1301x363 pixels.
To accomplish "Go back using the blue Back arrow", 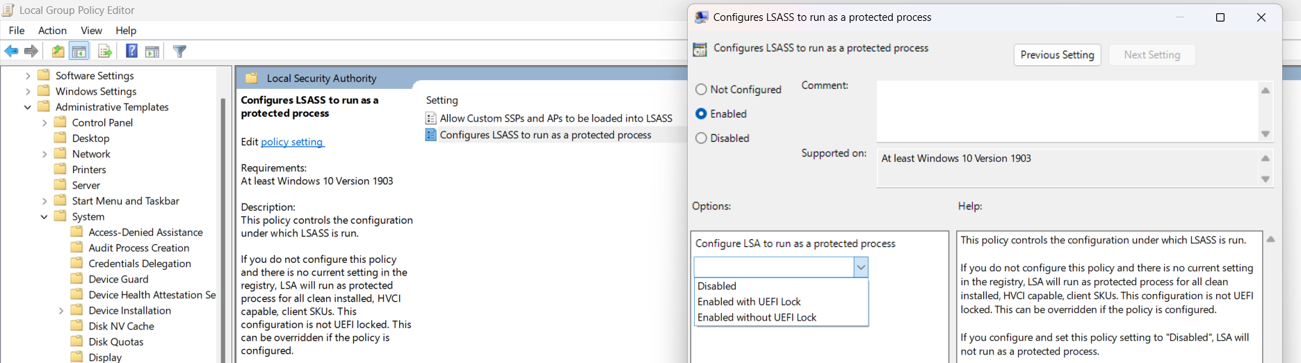I will coord(11,51).
